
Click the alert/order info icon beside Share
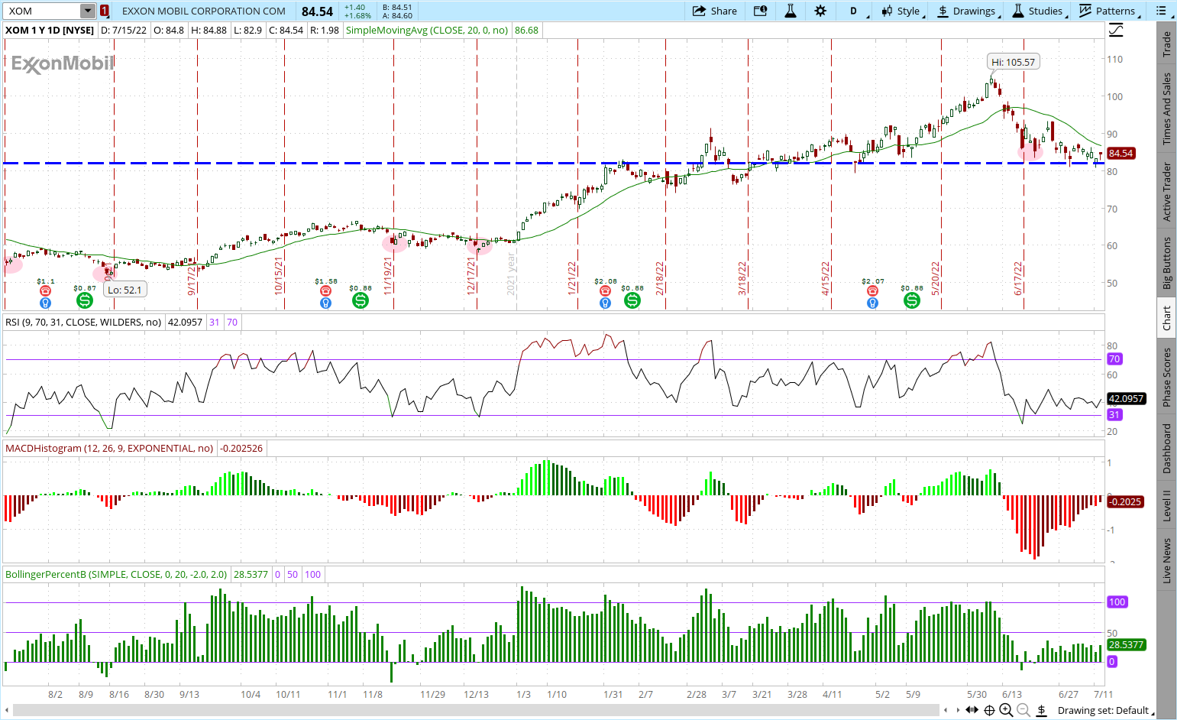click(x=760, y=11)
